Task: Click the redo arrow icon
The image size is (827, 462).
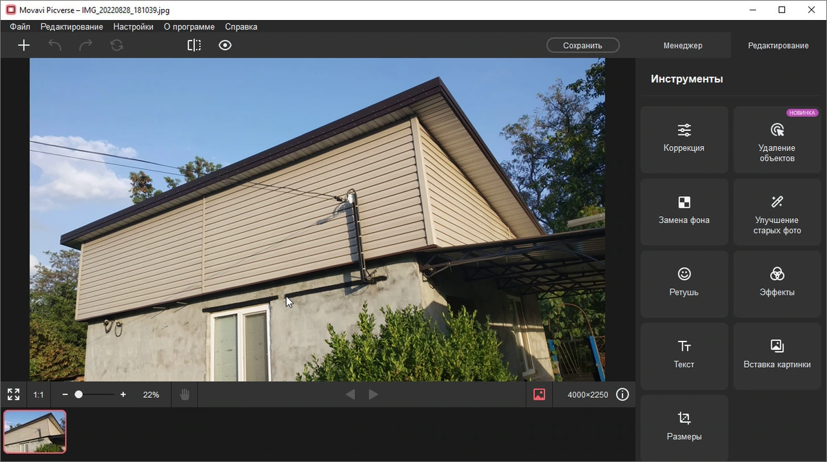Action: (x=85, y=45)
